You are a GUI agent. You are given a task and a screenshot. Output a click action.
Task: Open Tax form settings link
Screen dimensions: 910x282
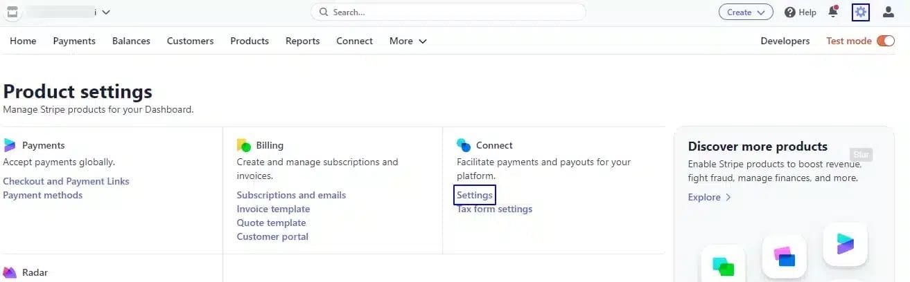coord(494,209)
